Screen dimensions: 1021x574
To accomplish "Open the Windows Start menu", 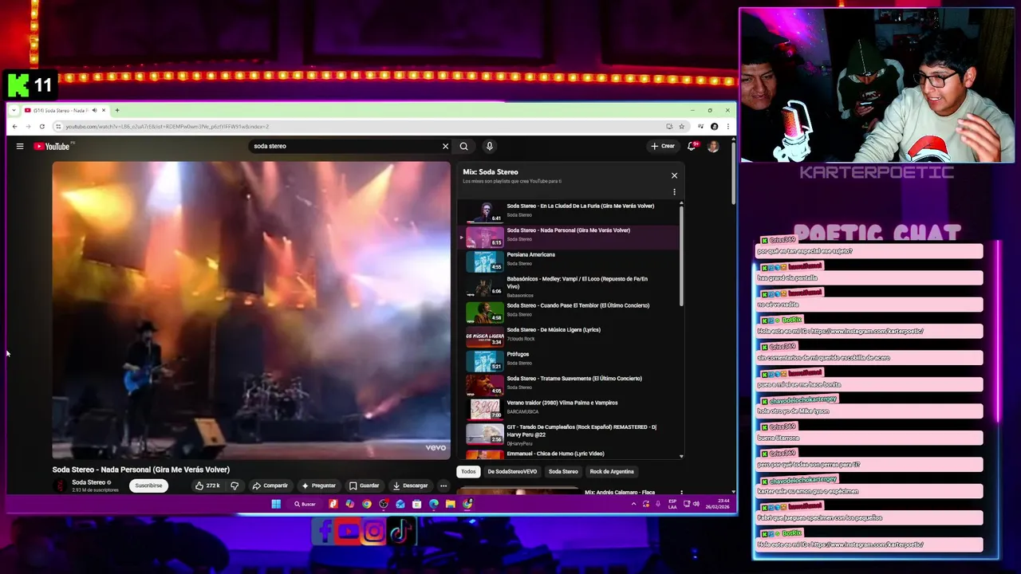I will coord(276,504).
